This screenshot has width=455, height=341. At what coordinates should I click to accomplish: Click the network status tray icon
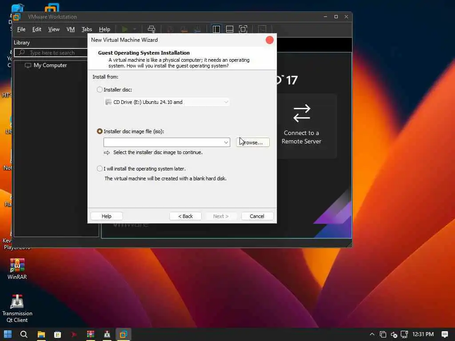pyautogui.click(x=404, y=334)
